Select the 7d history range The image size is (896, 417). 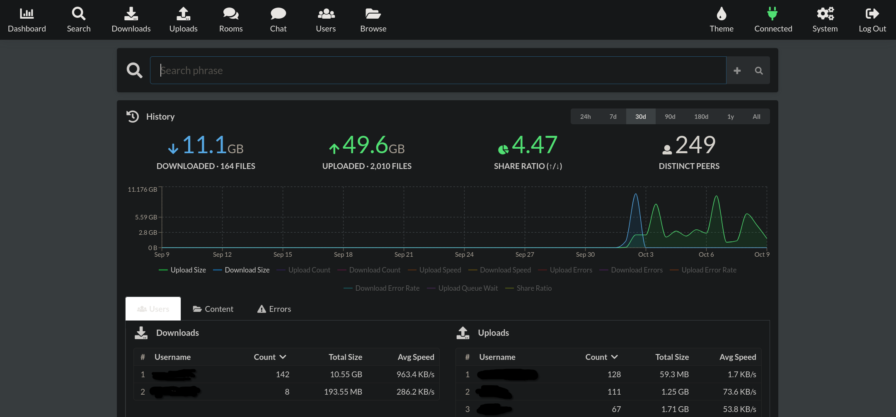click(x=613, y=117)
